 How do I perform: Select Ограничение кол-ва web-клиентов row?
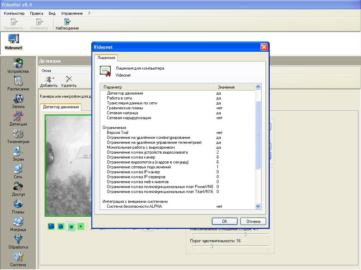coord(178,182)
